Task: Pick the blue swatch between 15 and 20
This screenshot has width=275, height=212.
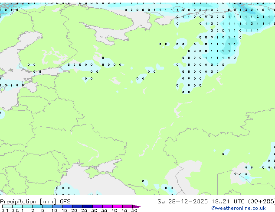Action: 68,206
